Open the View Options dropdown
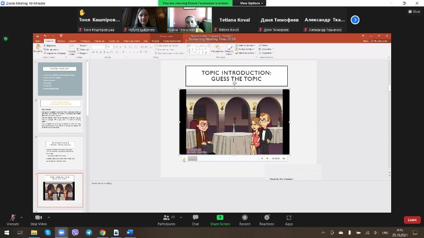This screenshot has width=424, height=238. [251, 3]
